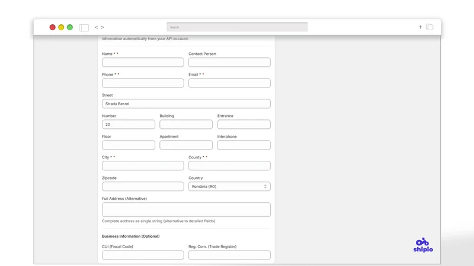474x266 pixels.
Task: Click the Full Address (Alternative) text area
Action: coord(186,210)
